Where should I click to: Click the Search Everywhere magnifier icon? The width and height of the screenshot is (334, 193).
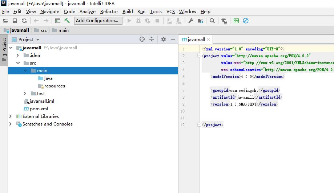click(212, 21)
